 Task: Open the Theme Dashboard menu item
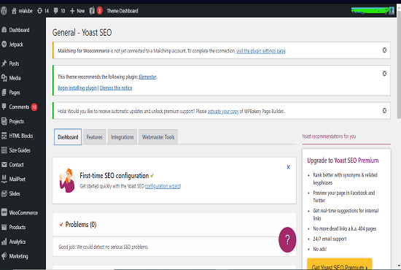[x=122, y=11]
